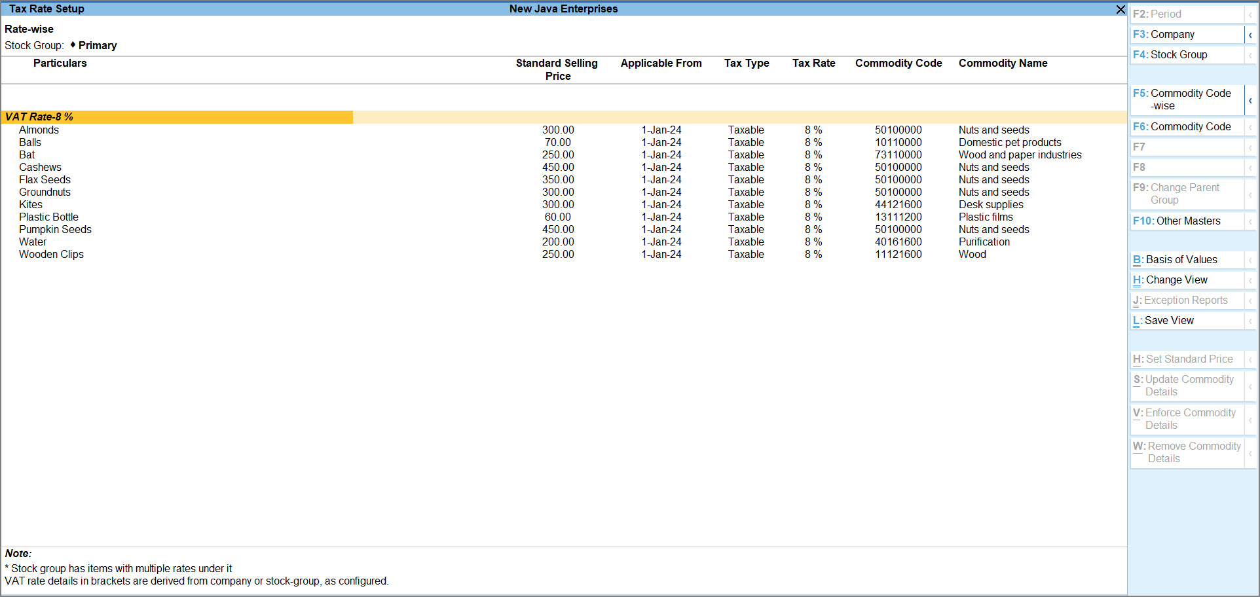Open F10: Other Masters
Screen dimensions: 1260x597
click(1187, 221)
